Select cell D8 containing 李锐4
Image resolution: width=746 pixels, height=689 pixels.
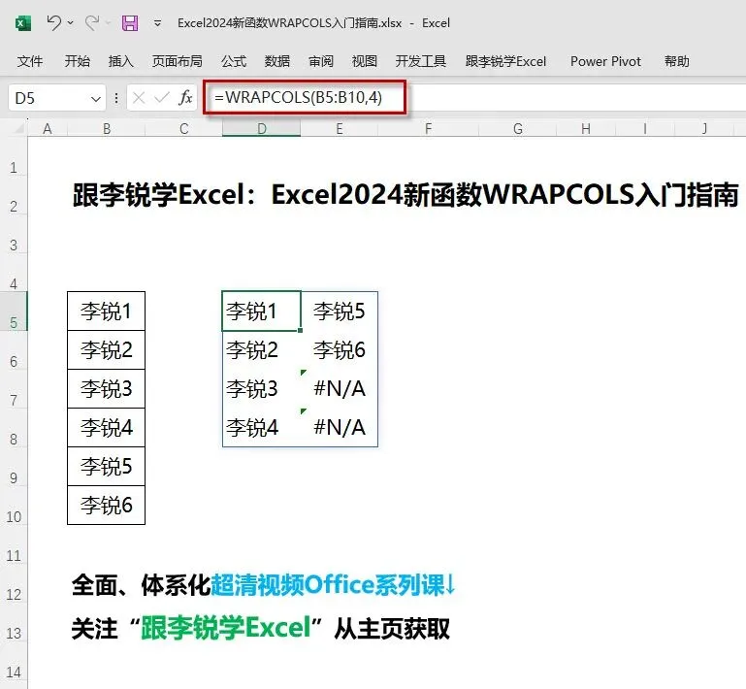[x=261, y=427]
